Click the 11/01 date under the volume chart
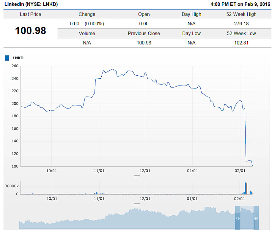The image size is (272, 230). click(x=99, y=199)
